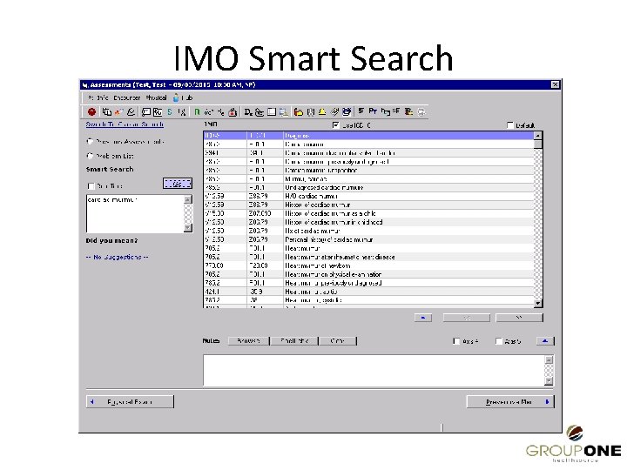The height and width of the screenshot is (470, 627).
Task: Go forward to Prescription / Med
Action: click(x=510, y=401)
